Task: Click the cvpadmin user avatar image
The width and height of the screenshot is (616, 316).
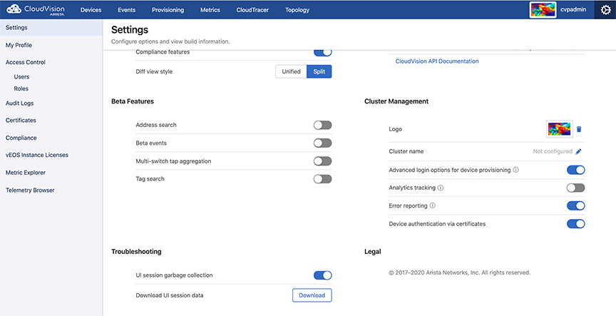Action: pyautogui.click(x=543, y=9)
